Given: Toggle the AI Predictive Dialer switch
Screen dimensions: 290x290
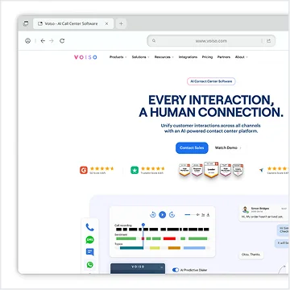Looking at the screenshot, I should [x=176, y=270].
